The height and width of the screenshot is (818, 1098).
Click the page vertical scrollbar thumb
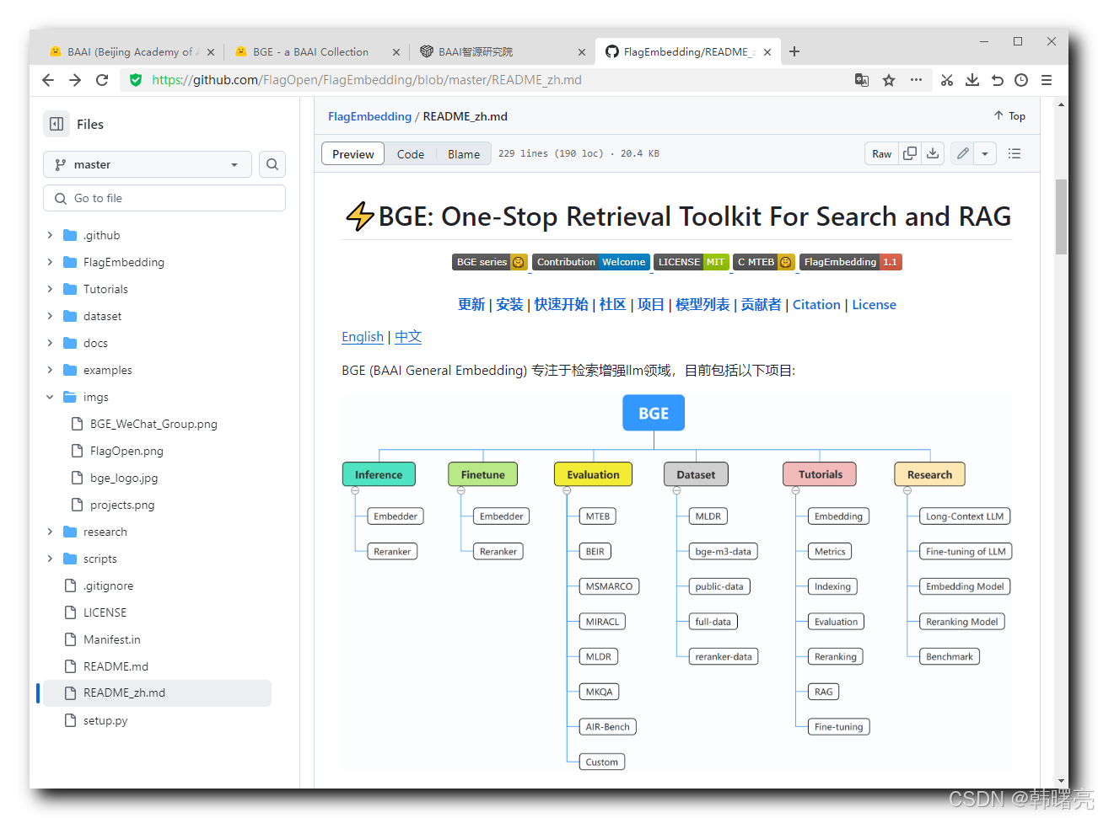(x=1061, y=217)
